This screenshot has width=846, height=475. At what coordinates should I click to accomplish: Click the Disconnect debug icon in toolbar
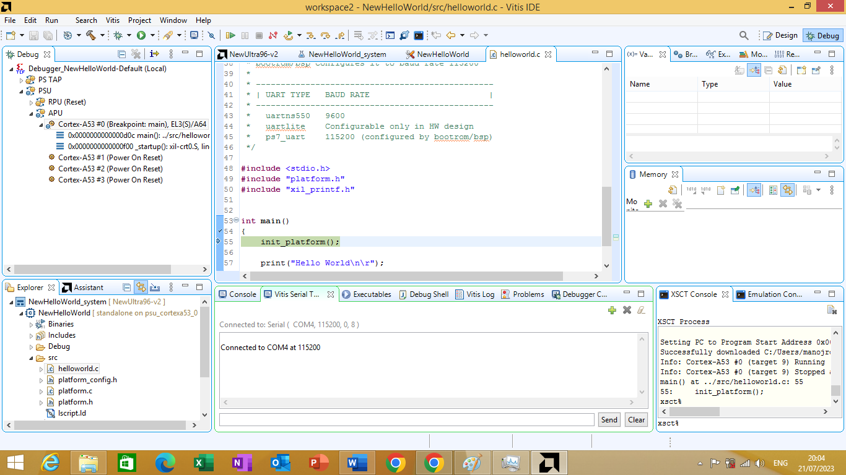[273, 35]
